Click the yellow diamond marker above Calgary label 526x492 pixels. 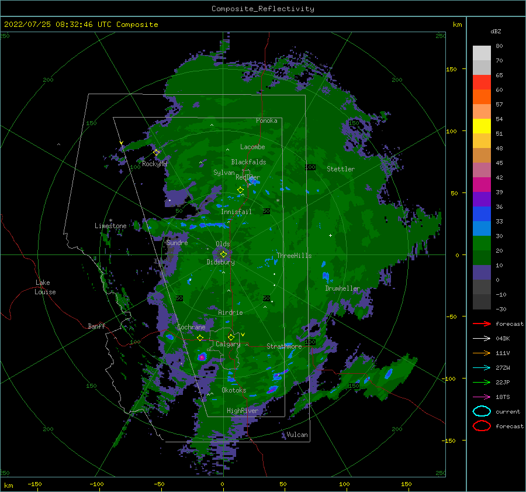[x=231, y=337]
